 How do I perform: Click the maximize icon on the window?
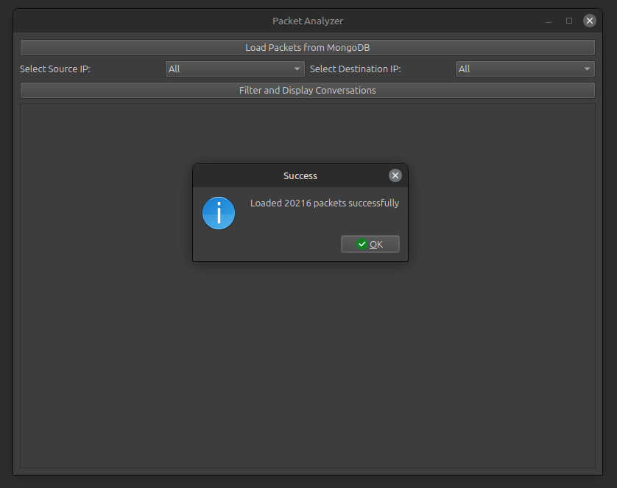(x=568, y=21)
